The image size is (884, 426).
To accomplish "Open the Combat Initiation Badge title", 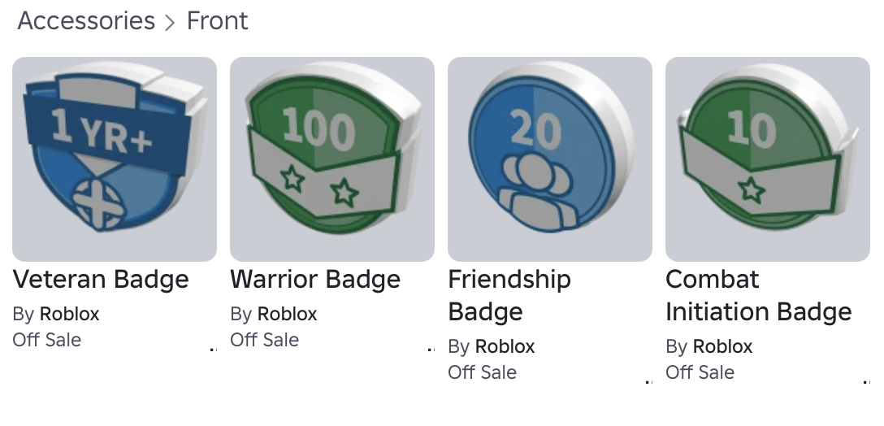I will point(758,295).
